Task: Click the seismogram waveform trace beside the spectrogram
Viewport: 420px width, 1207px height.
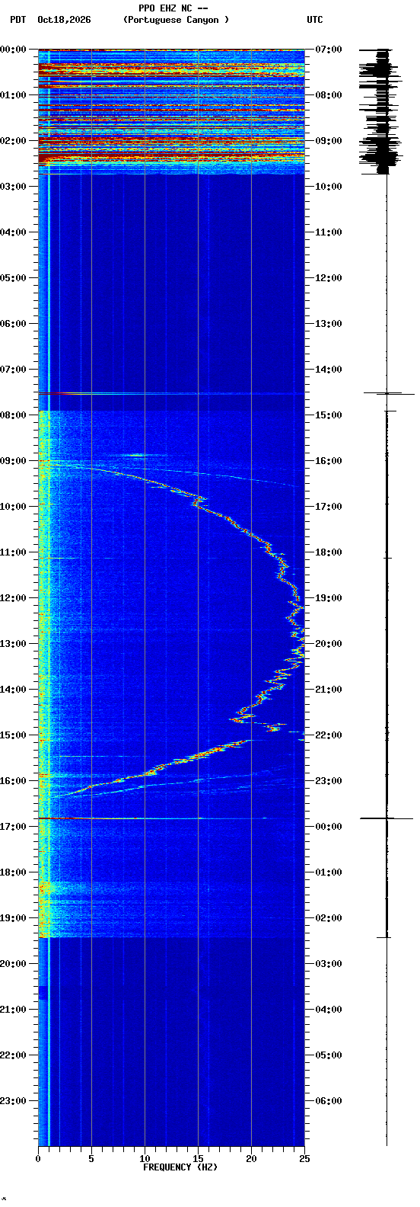Action: pyautogui.click(x=387, y=597)
